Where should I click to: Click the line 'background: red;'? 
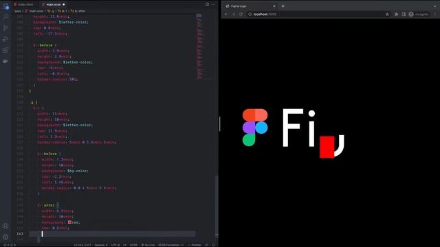[x=61, y=222]
